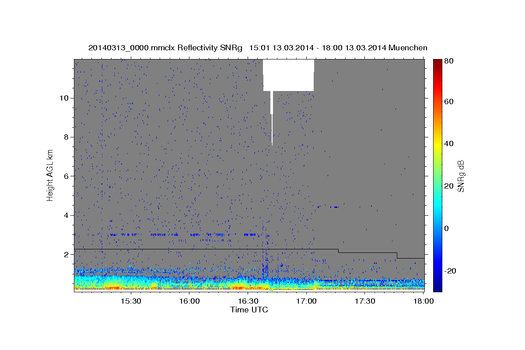Click the 16:30 time tick label
The image size is (525, 350).
click(248, 301)
